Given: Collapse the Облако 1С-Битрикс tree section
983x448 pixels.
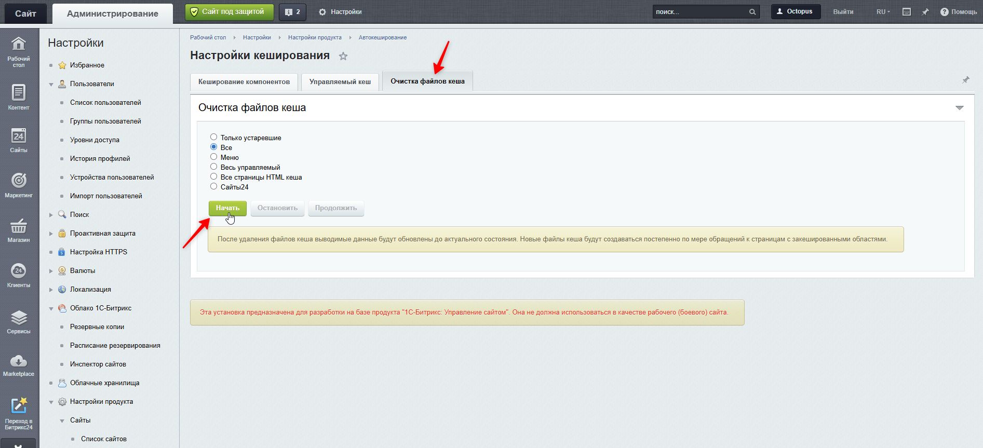Looking at the screenshot, I should click(x=51, y=308).
